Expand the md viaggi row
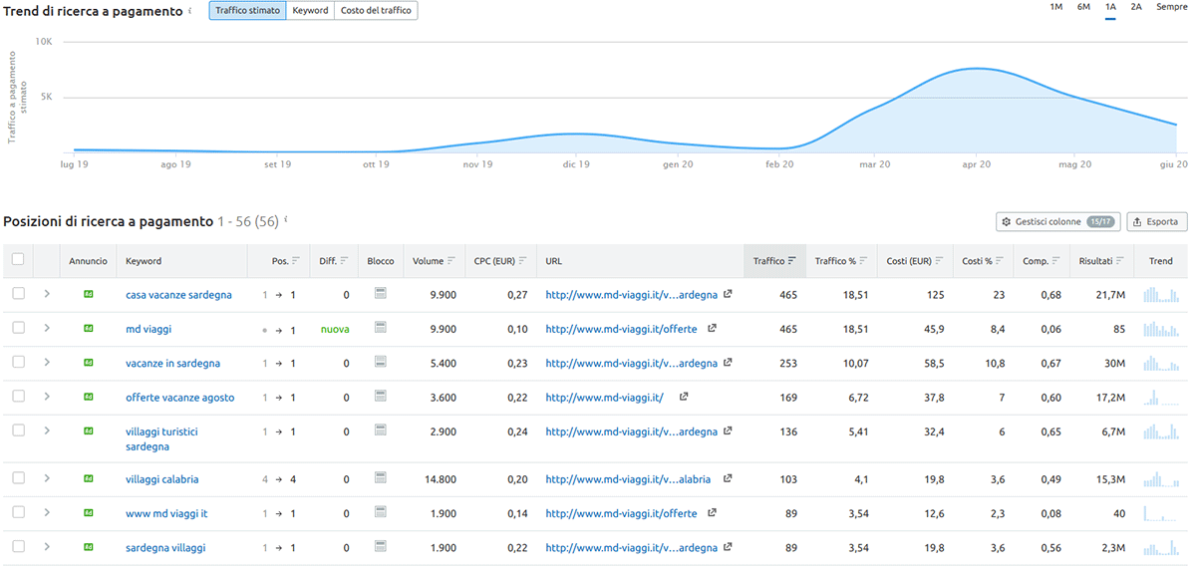Screen dimensions: 1196x570 [47, 328]
